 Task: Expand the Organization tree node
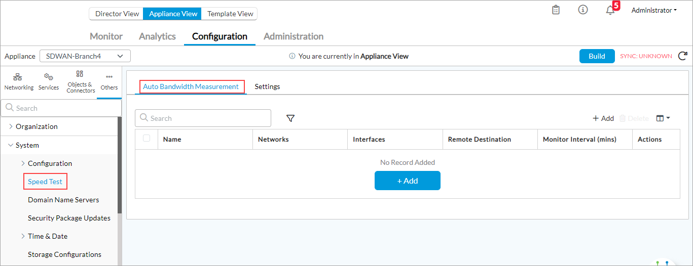11,126
